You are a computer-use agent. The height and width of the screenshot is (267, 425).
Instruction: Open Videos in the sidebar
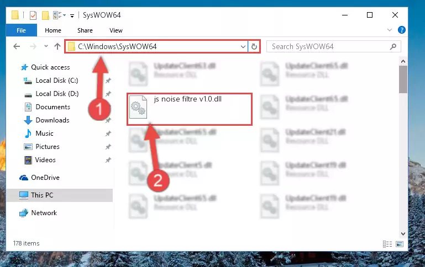point(45,160)
